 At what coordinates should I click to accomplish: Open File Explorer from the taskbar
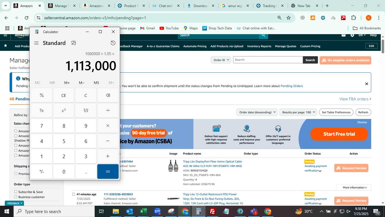116,211
